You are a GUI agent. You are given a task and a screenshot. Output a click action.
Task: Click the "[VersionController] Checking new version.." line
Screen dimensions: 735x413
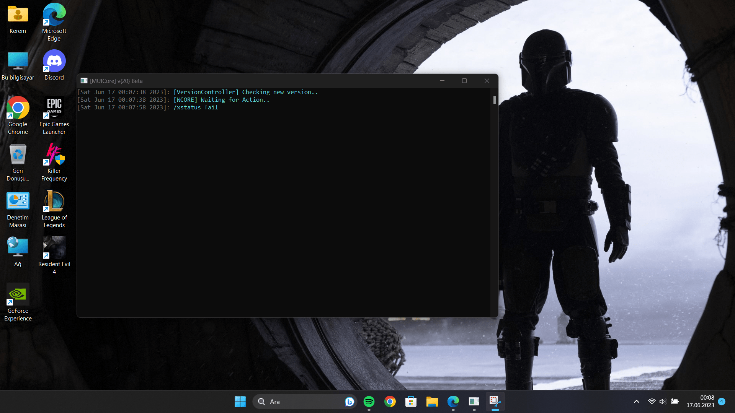[245, 92]
